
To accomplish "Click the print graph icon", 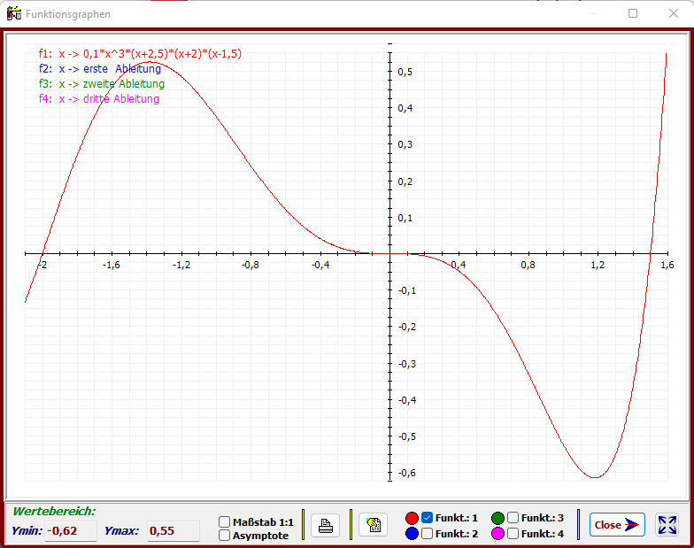I will click(x=325, y=525).
